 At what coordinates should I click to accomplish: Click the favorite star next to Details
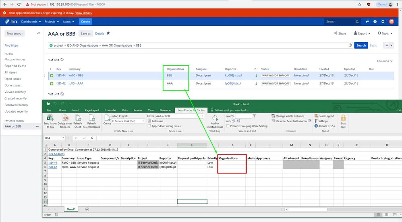tap(108, 33)
